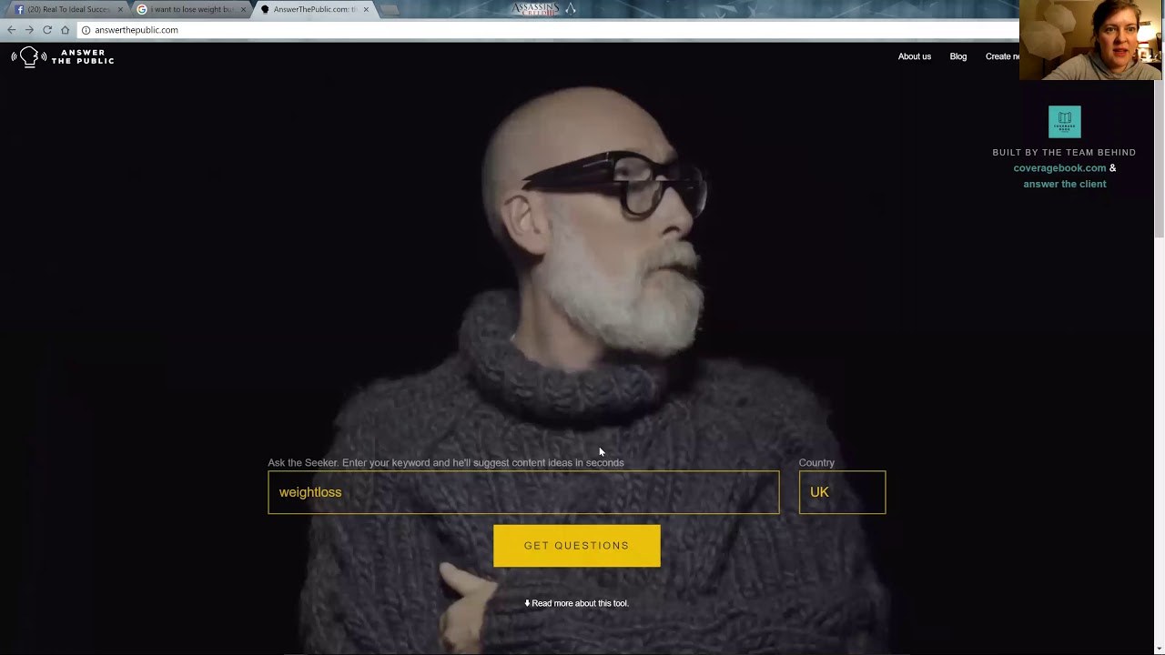Open the Blog page
Viewport: 1165px width, 655px height.
coord(958,56)
